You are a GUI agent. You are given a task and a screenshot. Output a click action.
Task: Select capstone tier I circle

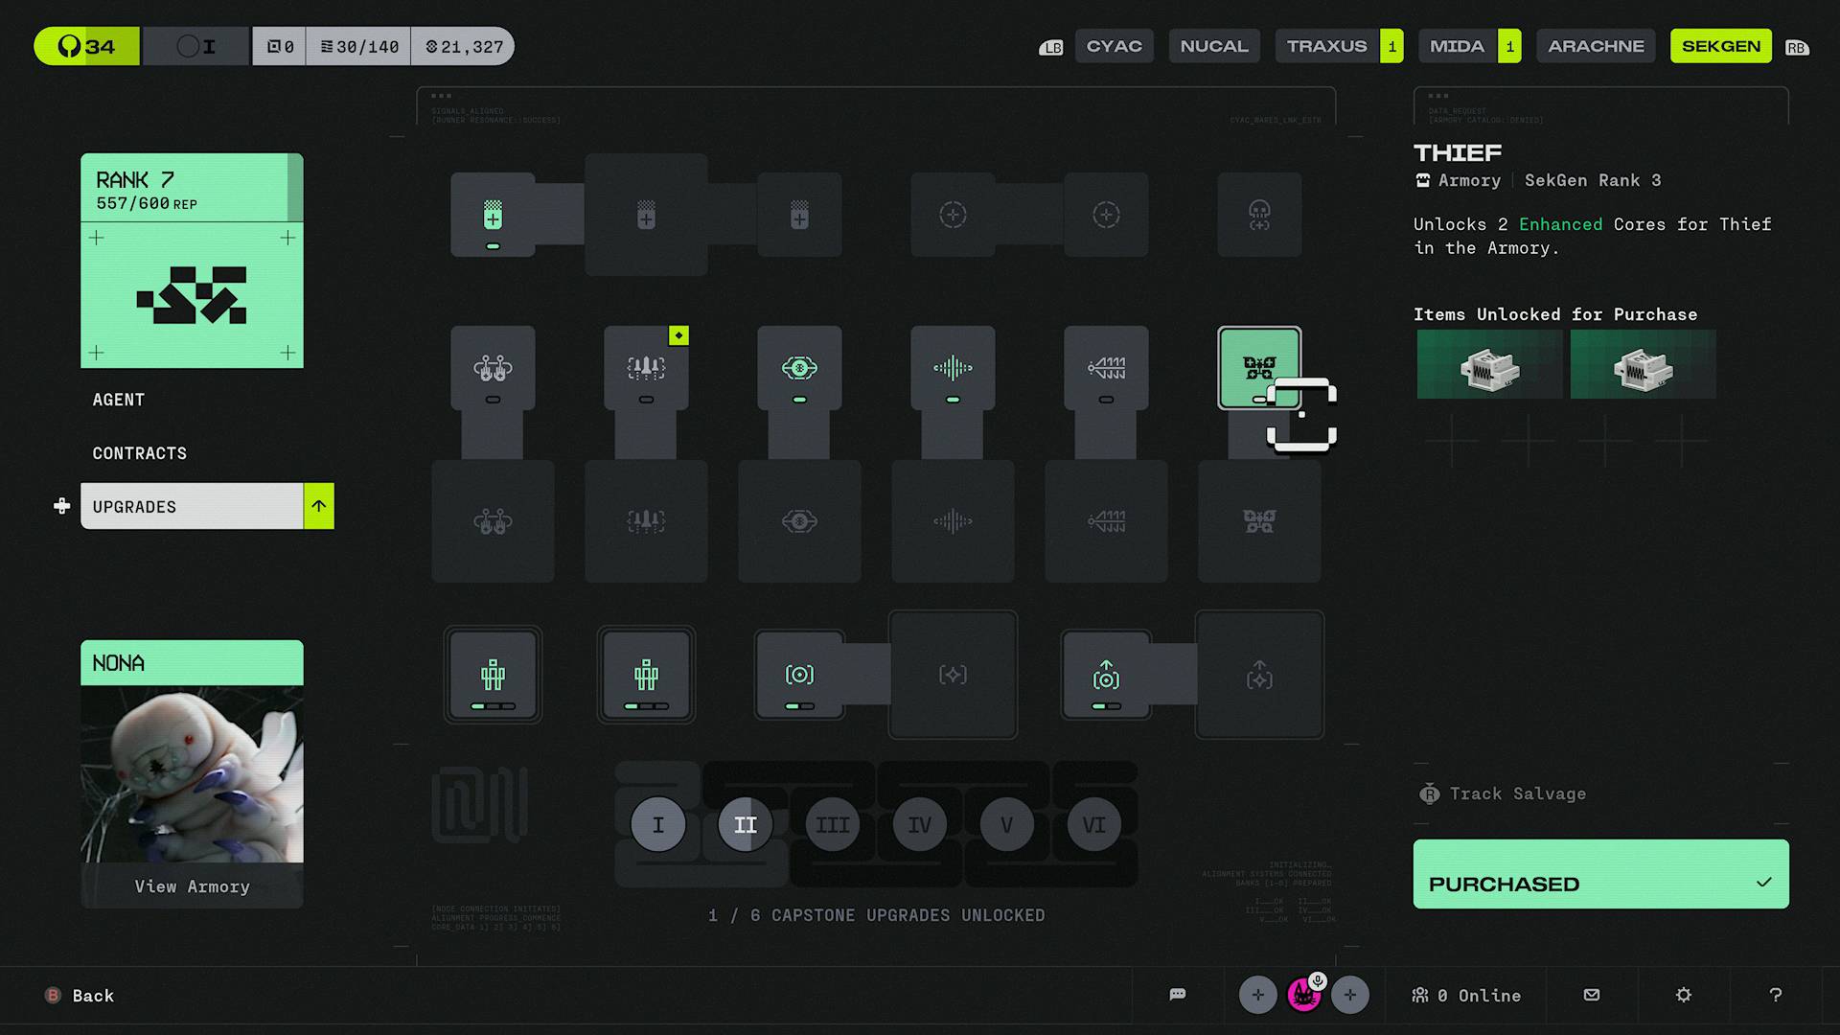click(x=658, y=824)
